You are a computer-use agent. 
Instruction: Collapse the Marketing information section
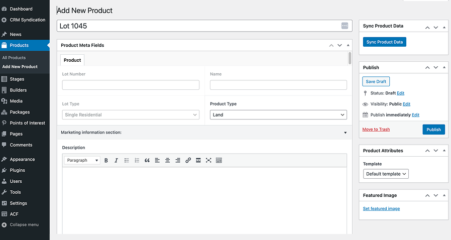(x=346, y=133)
